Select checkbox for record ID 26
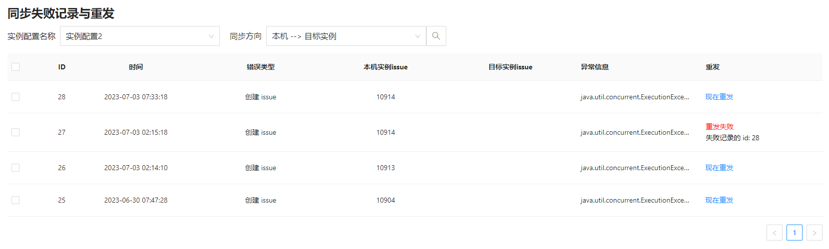 pyautogui.click(x=15, y=168)
